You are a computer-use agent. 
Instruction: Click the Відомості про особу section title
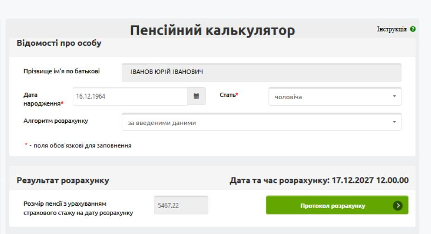59,44
